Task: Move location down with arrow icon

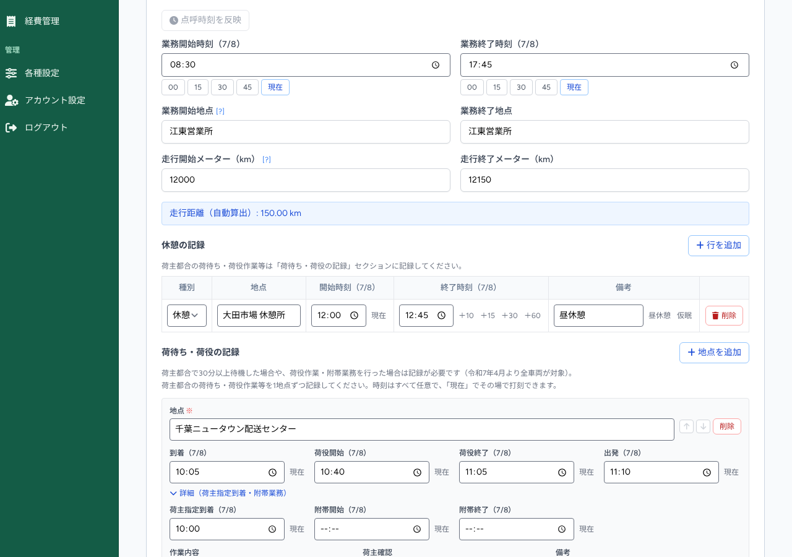Action: click(x=703, y=426)
